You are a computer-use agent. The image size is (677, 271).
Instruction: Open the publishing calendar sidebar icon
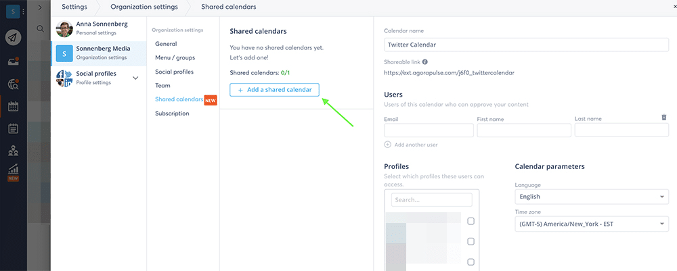pos(14,106)
